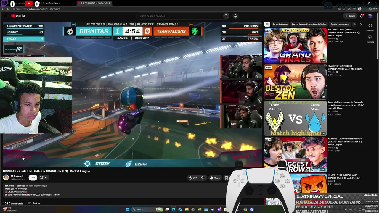Open the Biggest Throw thumbnail
Image resolution: width=379 pixels, height=213 pixels.
pyautogui.click(x=296, y=154)
